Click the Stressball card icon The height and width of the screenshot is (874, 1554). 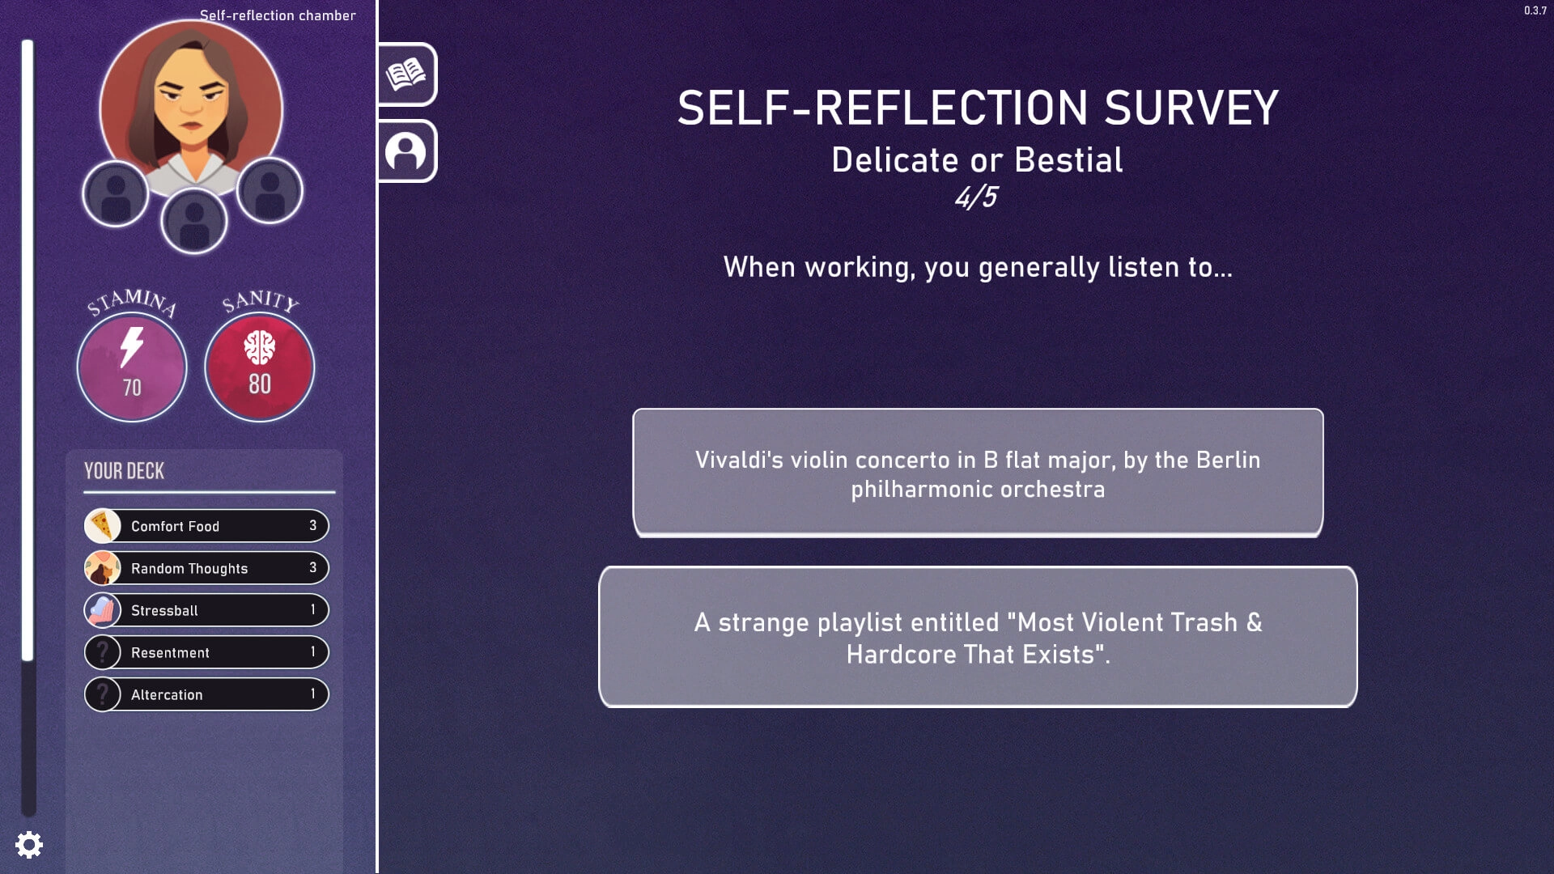pyautogui.click(x=103, y=609)
